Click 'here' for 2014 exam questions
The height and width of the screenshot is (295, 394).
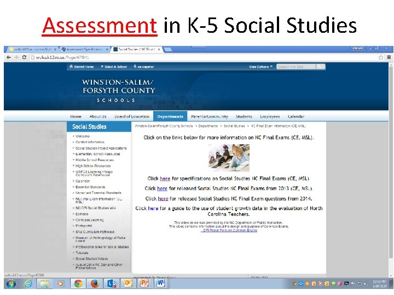pyautogui.click(x=163, y=199)
